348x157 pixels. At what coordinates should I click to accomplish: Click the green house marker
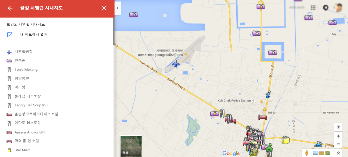coord(269,148)
